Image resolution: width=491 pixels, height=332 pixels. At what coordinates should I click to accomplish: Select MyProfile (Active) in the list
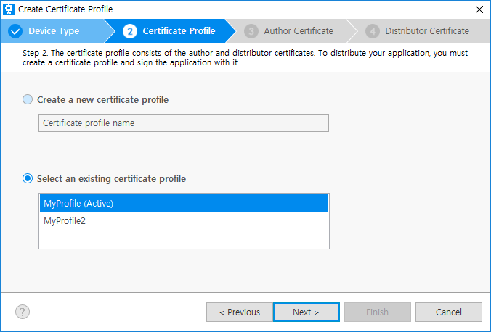tap(184, 204)
